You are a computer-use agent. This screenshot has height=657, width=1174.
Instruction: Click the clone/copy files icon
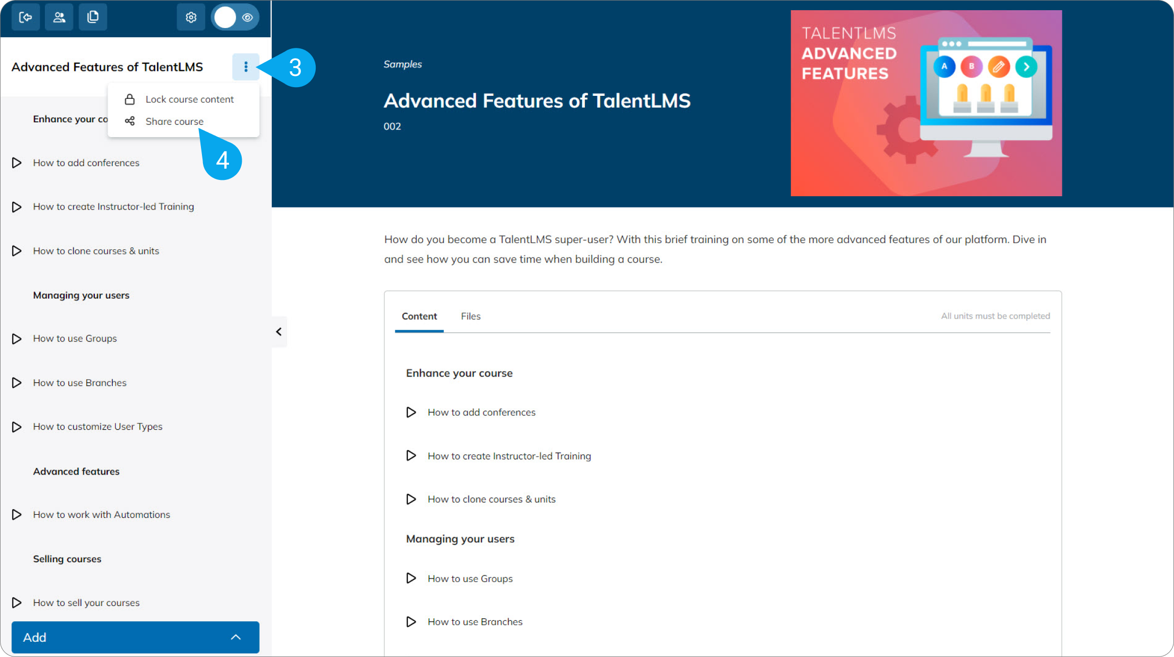click(x=93, y=17)
